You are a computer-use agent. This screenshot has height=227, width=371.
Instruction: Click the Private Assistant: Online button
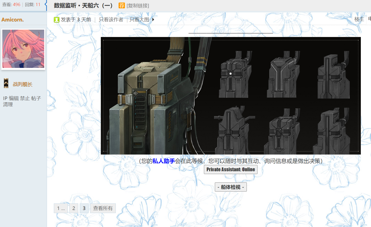(x=231, y=169)
